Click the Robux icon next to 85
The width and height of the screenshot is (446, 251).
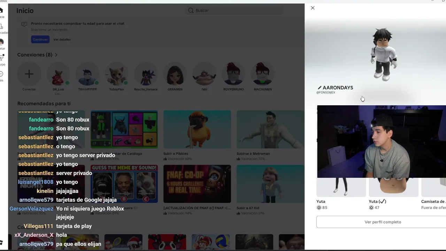point(319,208)
